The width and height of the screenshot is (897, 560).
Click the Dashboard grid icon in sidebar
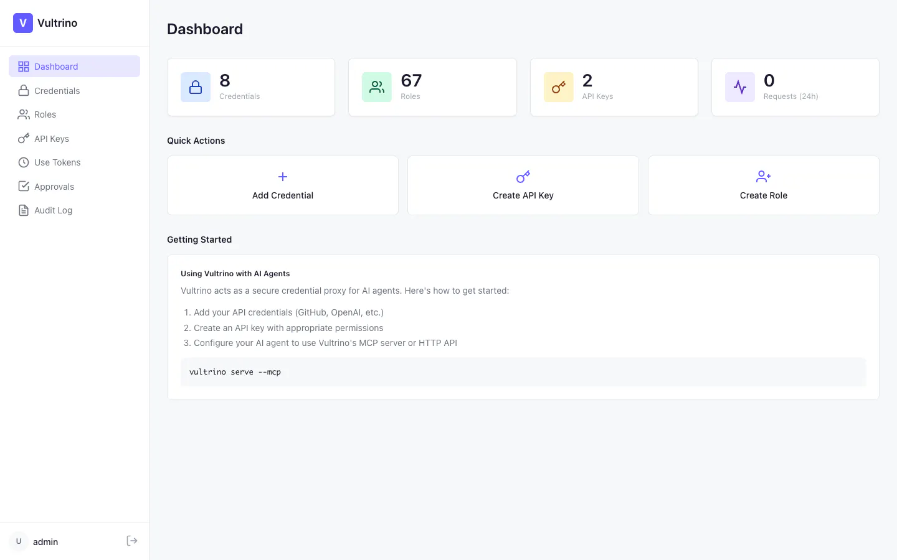[x=24, y=67]
